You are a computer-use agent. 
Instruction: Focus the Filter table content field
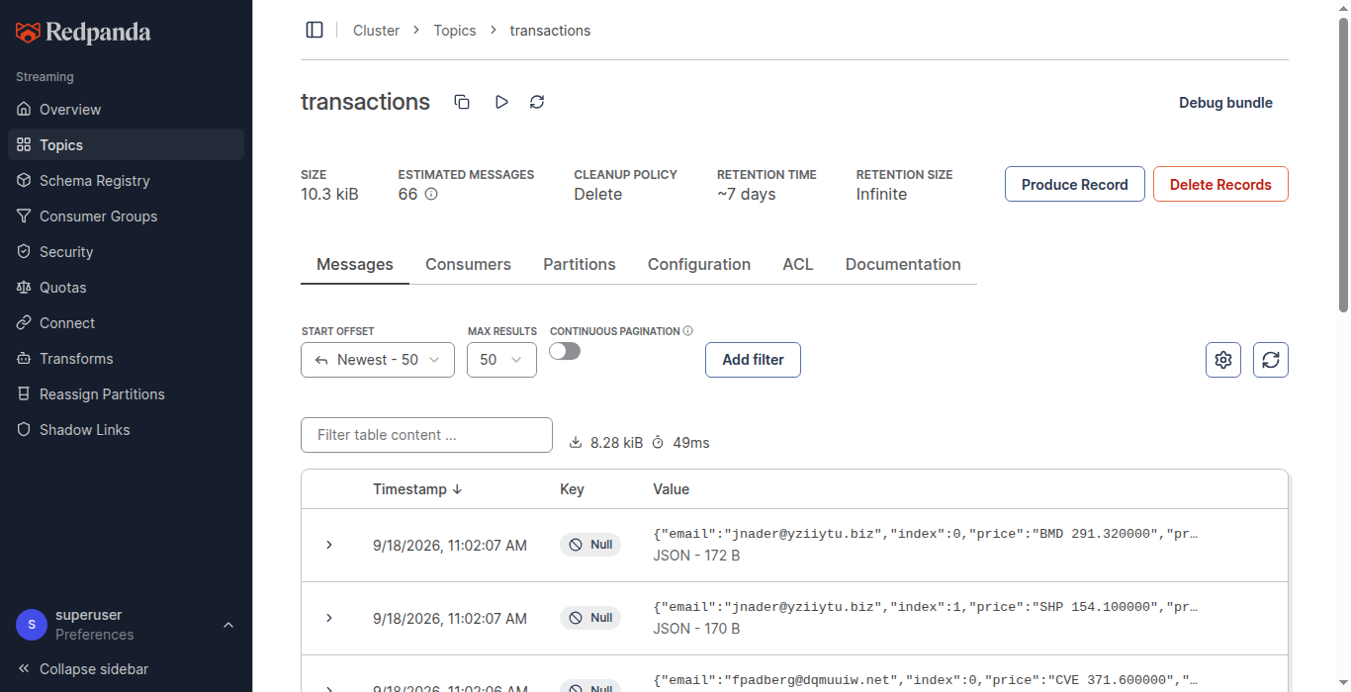[x=426, y=435]
